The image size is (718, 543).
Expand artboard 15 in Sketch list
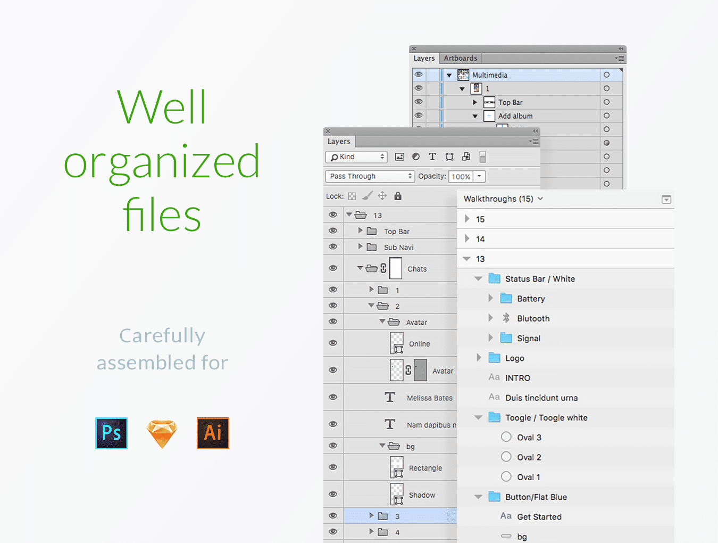[467, 219]
